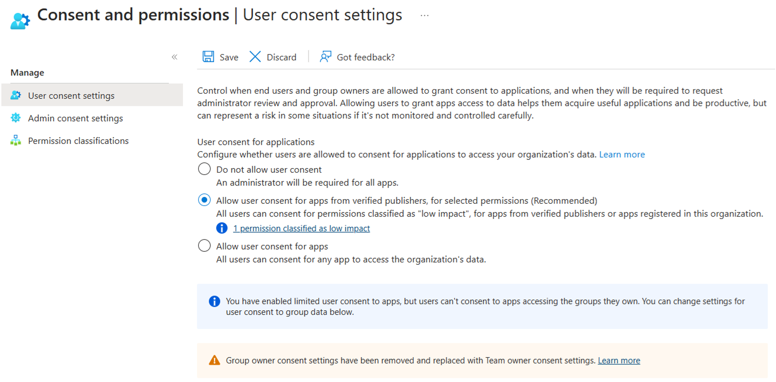Viewport: 776px width, 382px height.
Task: Select Allow user consent for apps from verified publishers
Action: coord(204,200)
